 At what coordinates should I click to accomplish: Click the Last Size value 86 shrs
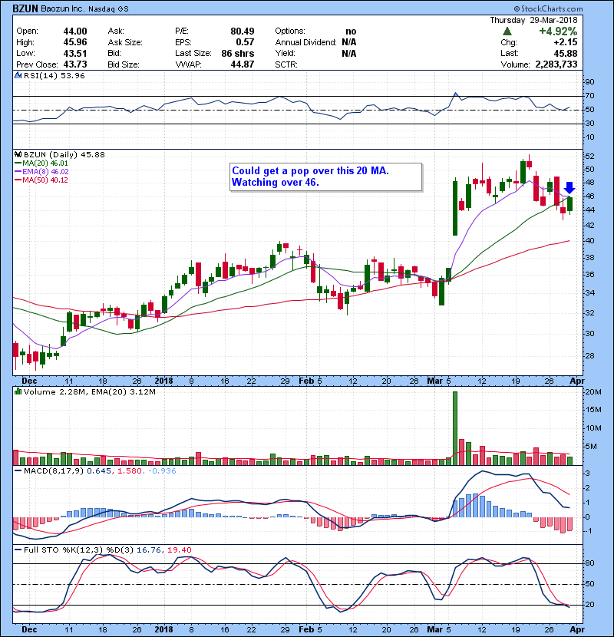click(238, 53)
